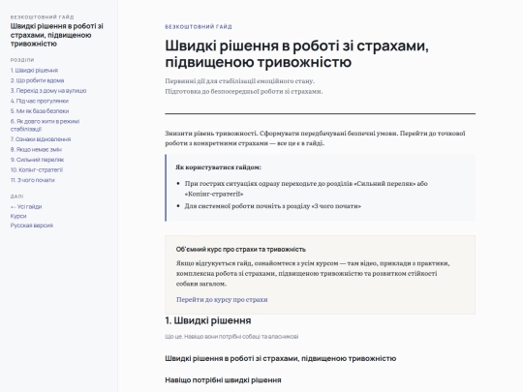Click section heading '1. Швидкі рішення' in content
This screenshot has height=392, width=523.
[208, 320]
